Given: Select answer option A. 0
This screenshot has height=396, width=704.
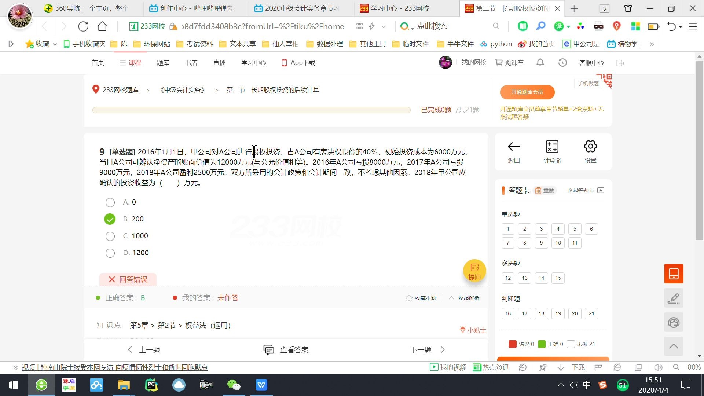Looking at the screenshot, I should 110,202.
